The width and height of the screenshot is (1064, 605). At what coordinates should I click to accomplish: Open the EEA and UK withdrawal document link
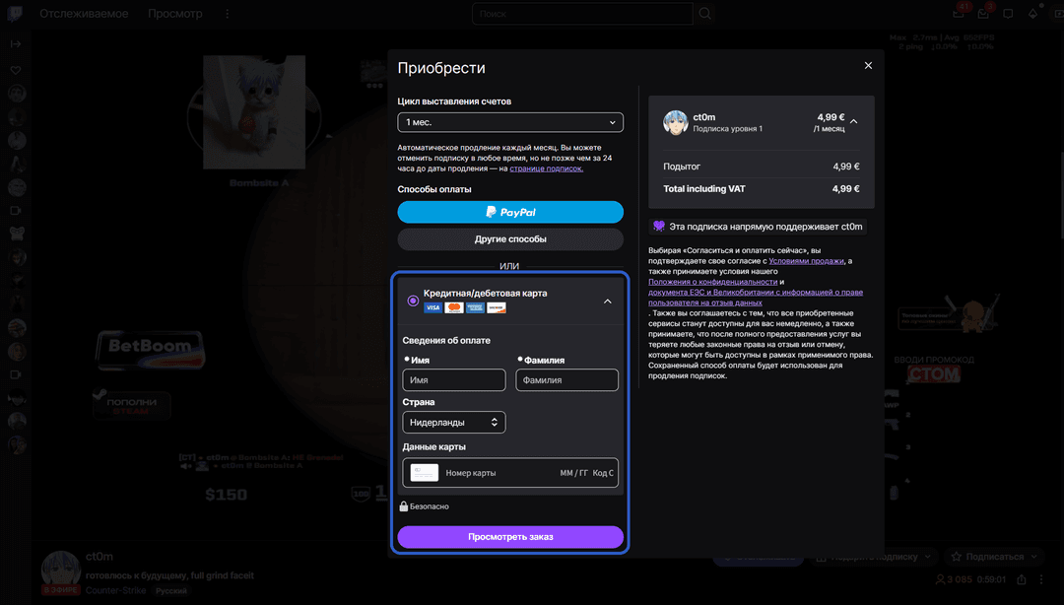756,298
